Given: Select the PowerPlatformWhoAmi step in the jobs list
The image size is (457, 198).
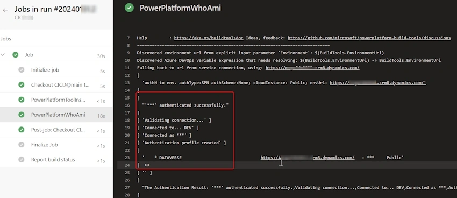Looking at the screenshot, I should pos(56,115).
